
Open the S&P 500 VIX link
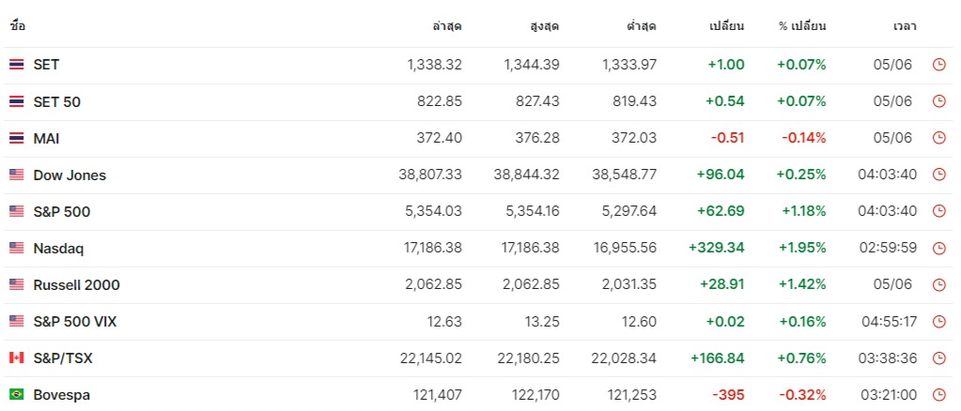[x=75, y=322]
